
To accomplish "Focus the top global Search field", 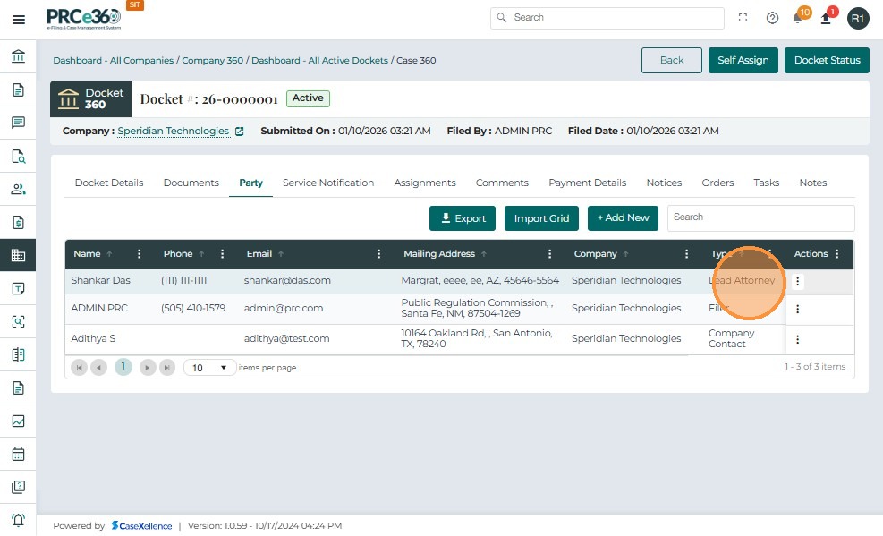I will tap(607, 18).
